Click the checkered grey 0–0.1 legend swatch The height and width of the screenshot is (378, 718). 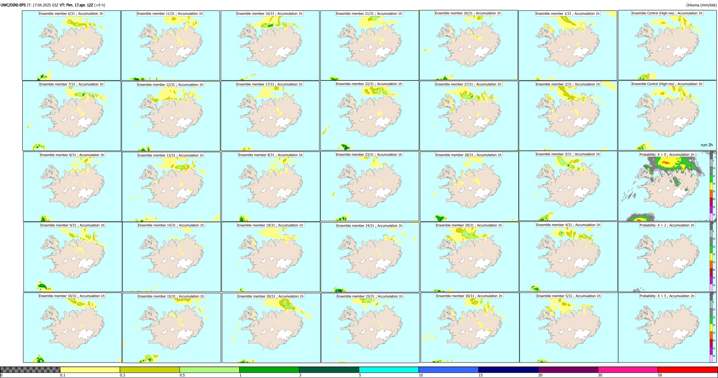point(30,370)
